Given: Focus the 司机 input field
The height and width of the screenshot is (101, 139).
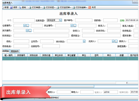Looking at the screenshot, I should tap(21, 41).
